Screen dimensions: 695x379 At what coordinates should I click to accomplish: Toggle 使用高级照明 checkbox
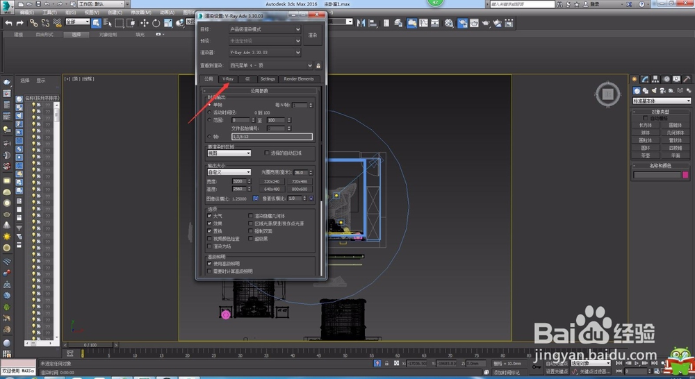point(210,264)
